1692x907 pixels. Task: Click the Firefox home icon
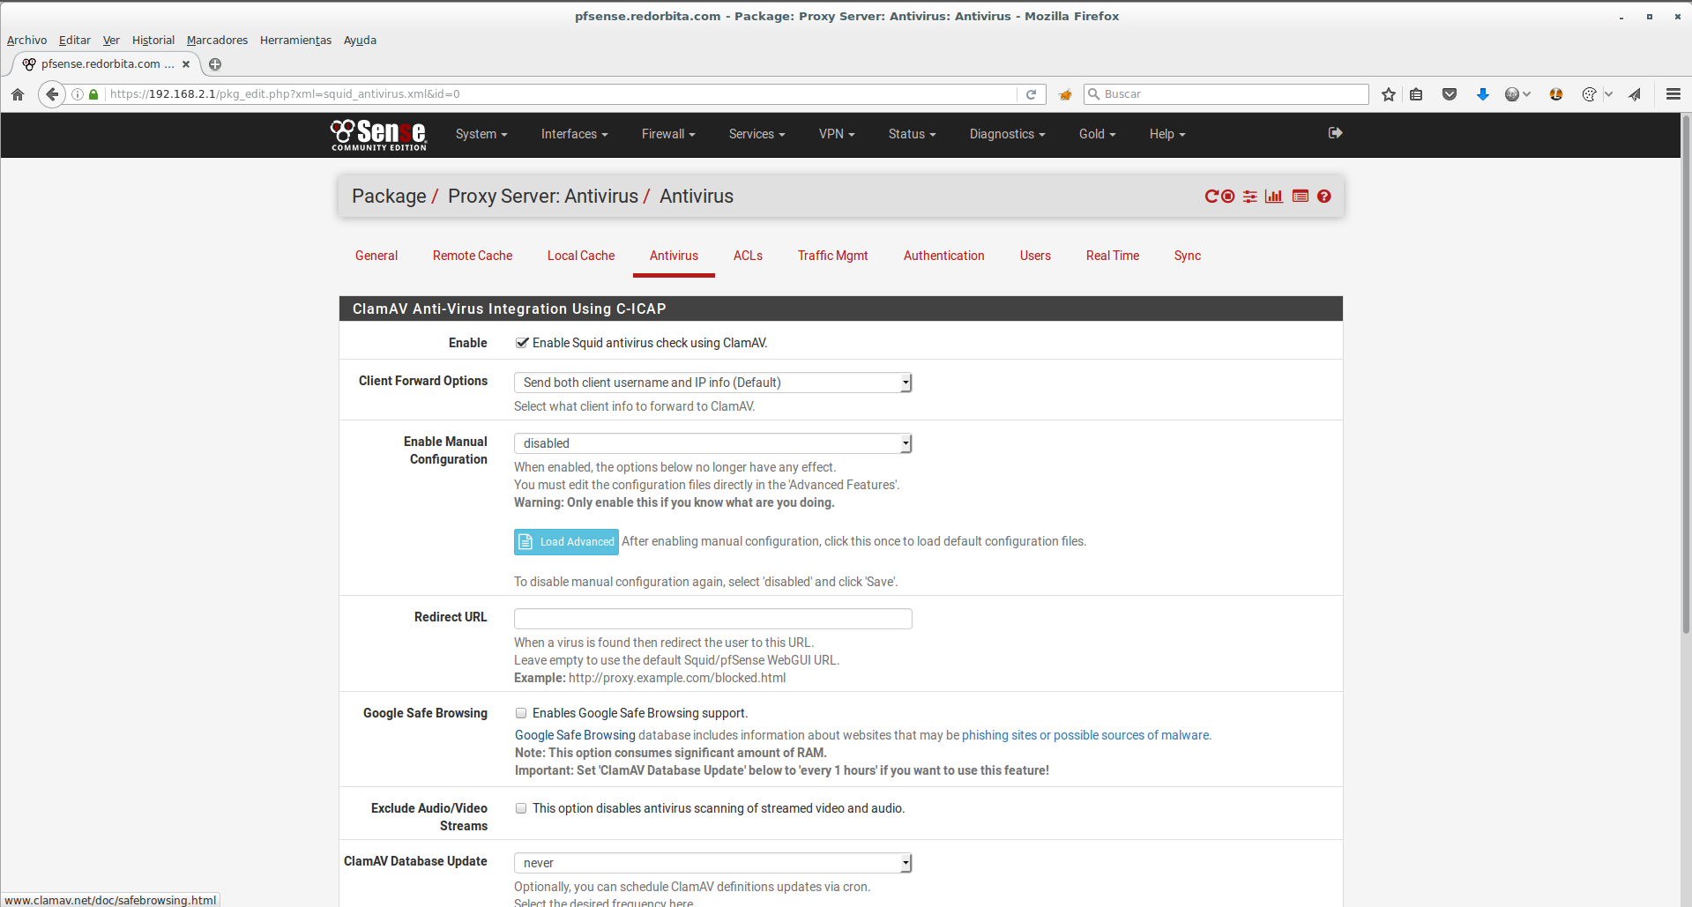click(18, 94)
